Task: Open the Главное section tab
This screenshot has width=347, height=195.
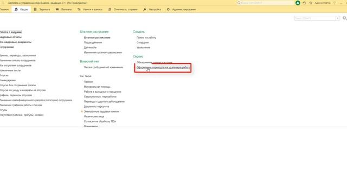Action: [x=4, y=10]
